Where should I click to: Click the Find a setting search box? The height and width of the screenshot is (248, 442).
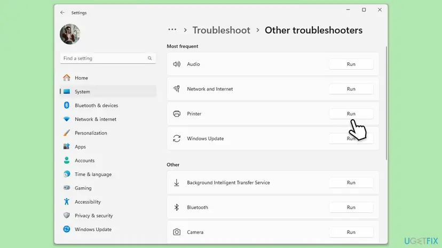tap(108, 58)
